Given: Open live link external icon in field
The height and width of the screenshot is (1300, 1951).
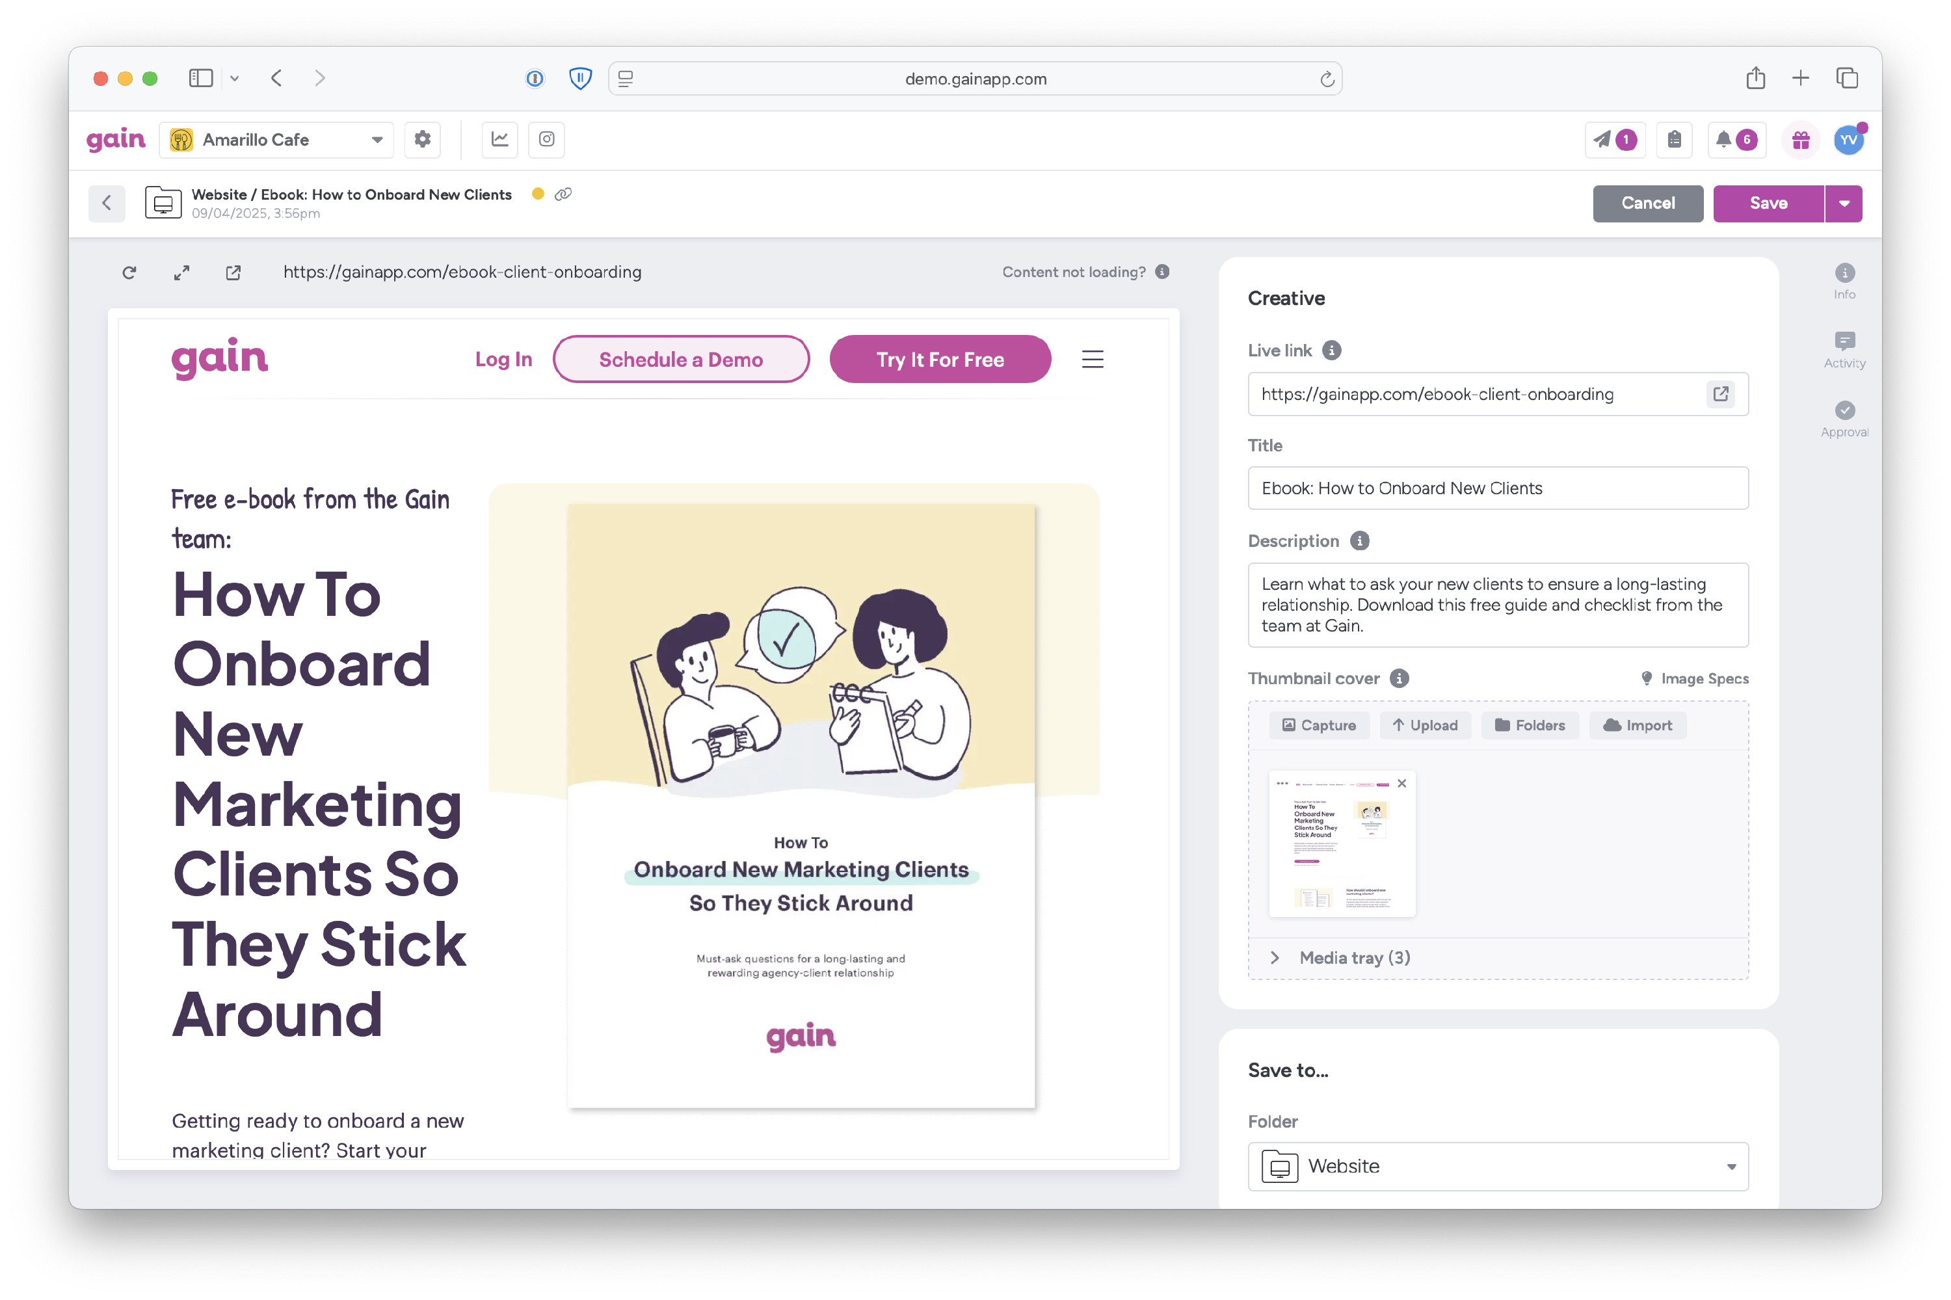Looking at the screenshot, I should coord(1721,394).
